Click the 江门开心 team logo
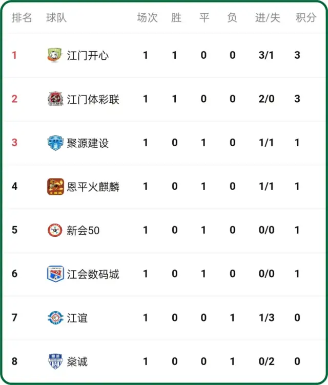 pyautogui.click(x=55, y=55)
